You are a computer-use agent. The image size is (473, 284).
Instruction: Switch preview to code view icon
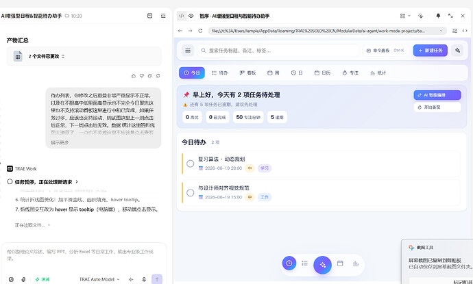[x=181, y=16]
